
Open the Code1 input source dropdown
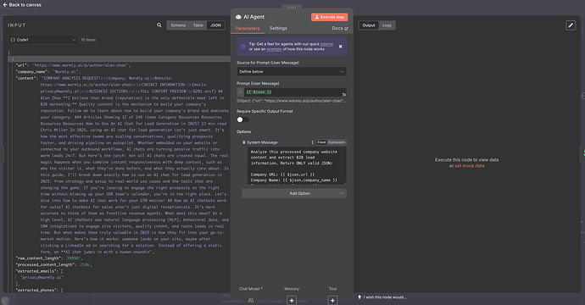(43, 40)
